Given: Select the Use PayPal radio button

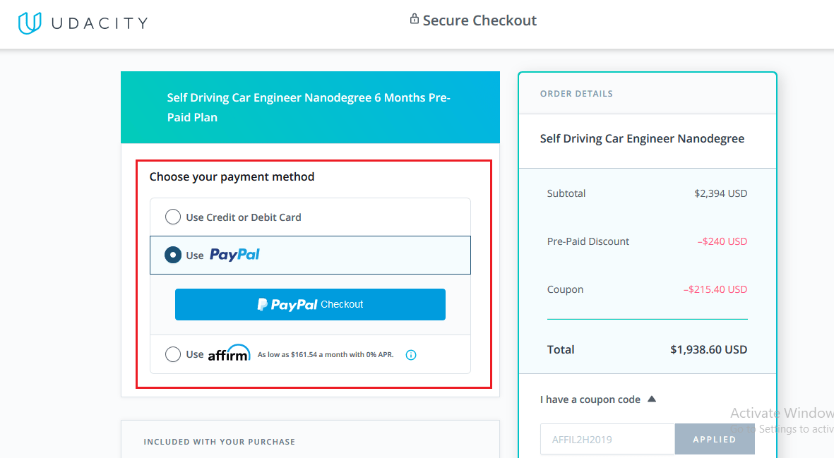Looking at the screenshot, I should tap(173, 255).
